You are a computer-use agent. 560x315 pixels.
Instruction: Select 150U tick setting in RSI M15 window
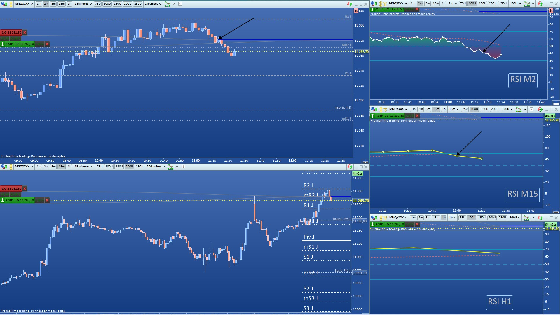484,109
